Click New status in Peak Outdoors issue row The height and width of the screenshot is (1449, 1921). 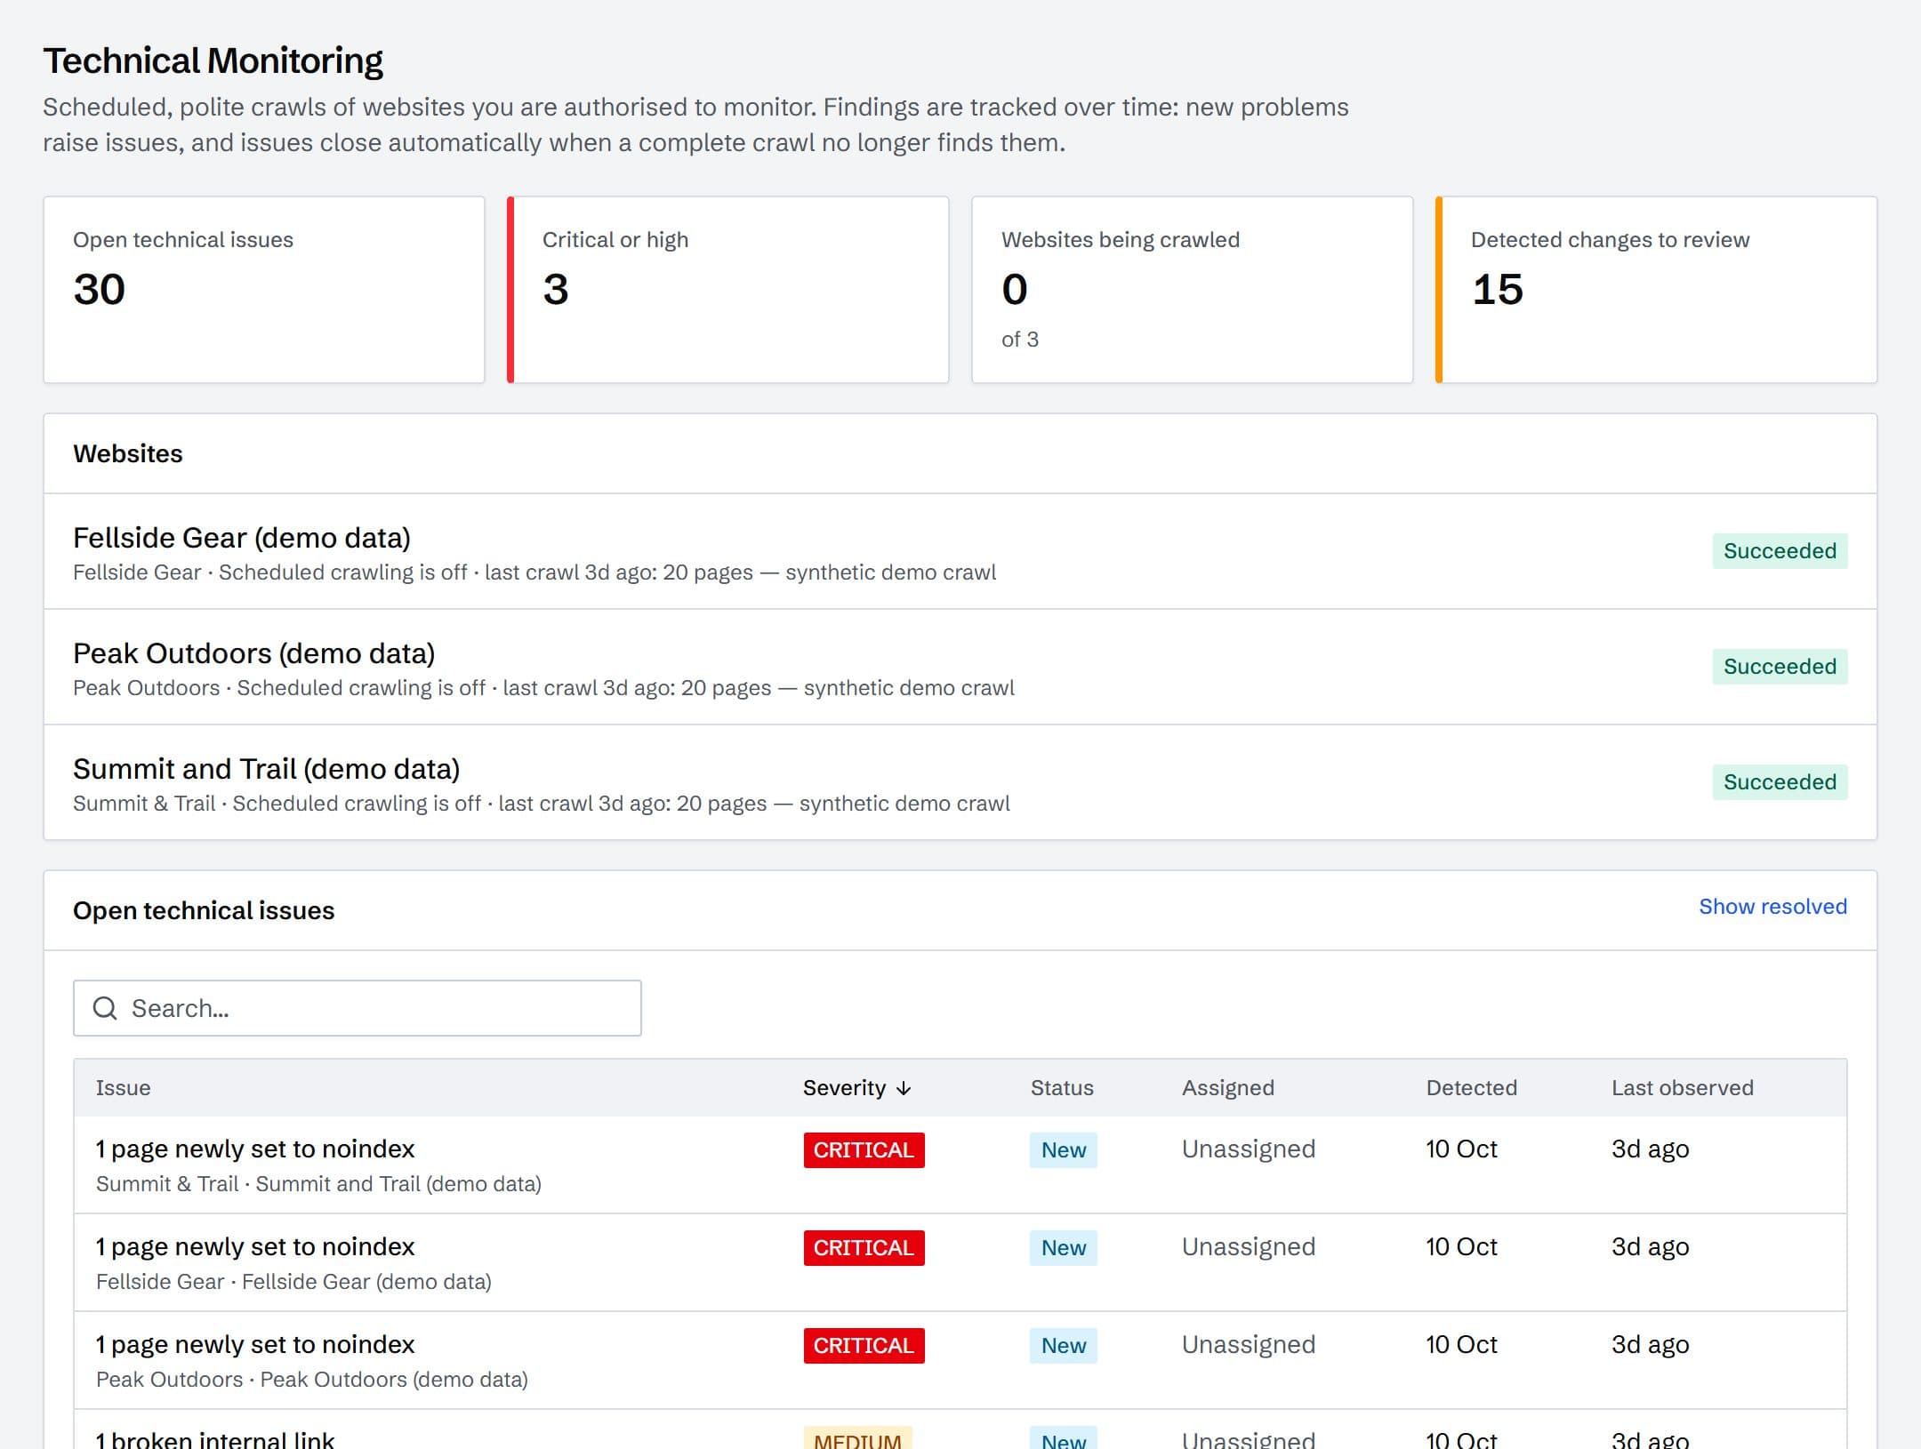[x=1064, y=1346]
